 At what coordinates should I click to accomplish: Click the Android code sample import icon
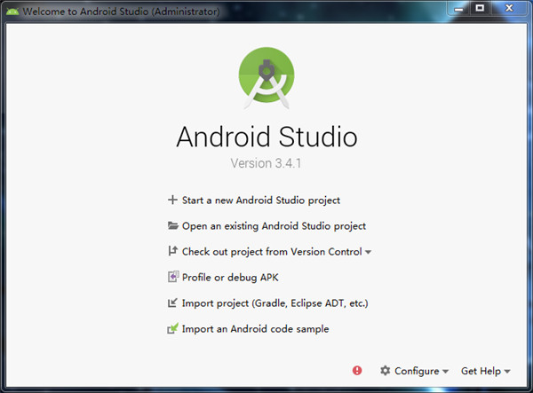click(x=172, y=328)
